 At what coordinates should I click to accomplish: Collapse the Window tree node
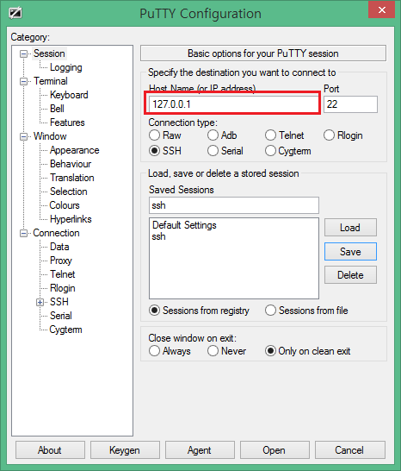[23, 137]
